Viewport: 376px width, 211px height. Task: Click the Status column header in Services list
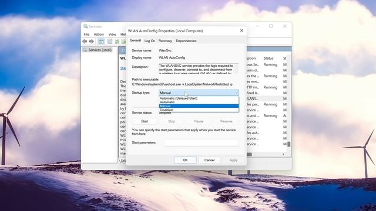tap(268, 58)
